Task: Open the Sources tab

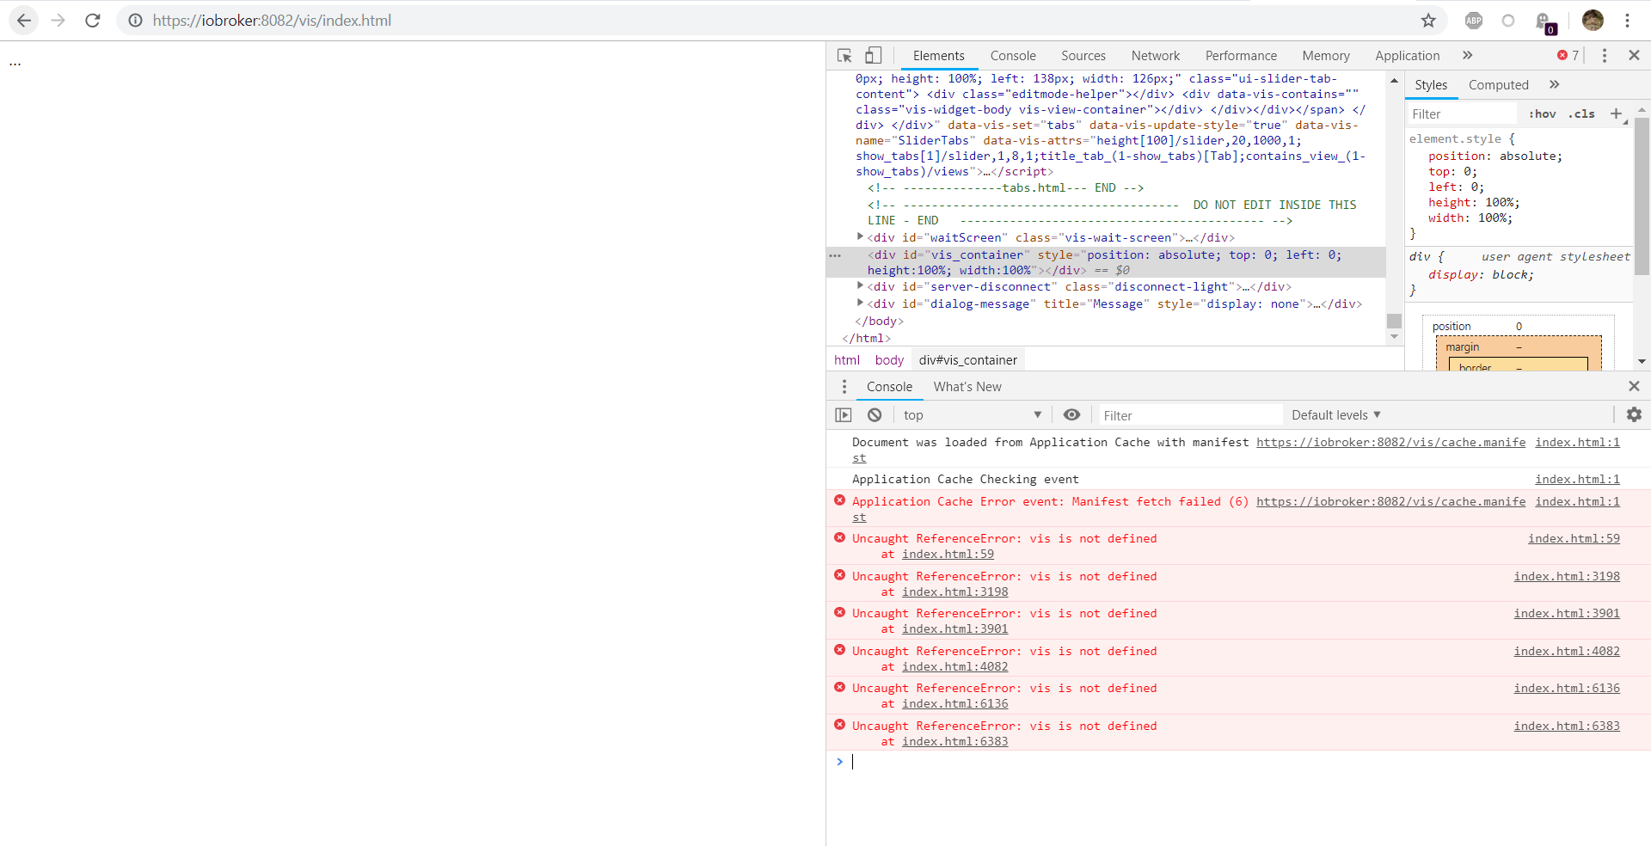Action: pyautogui.click(x=1083, y=56)
